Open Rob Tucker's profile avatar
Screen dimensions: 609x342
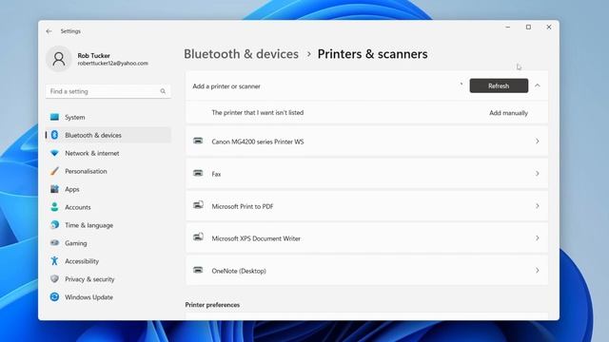59,59
